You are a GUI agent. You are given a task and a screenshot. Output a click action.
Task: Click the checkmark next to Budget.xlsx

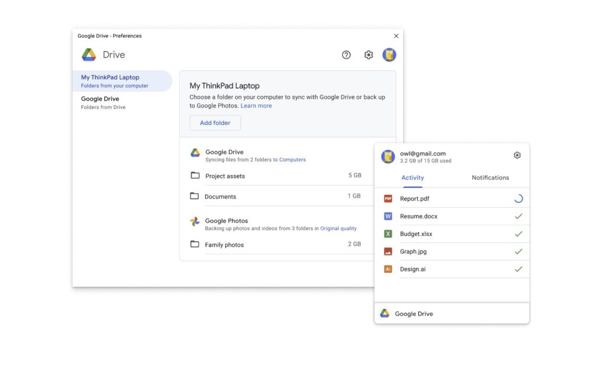tap(518, 234)
